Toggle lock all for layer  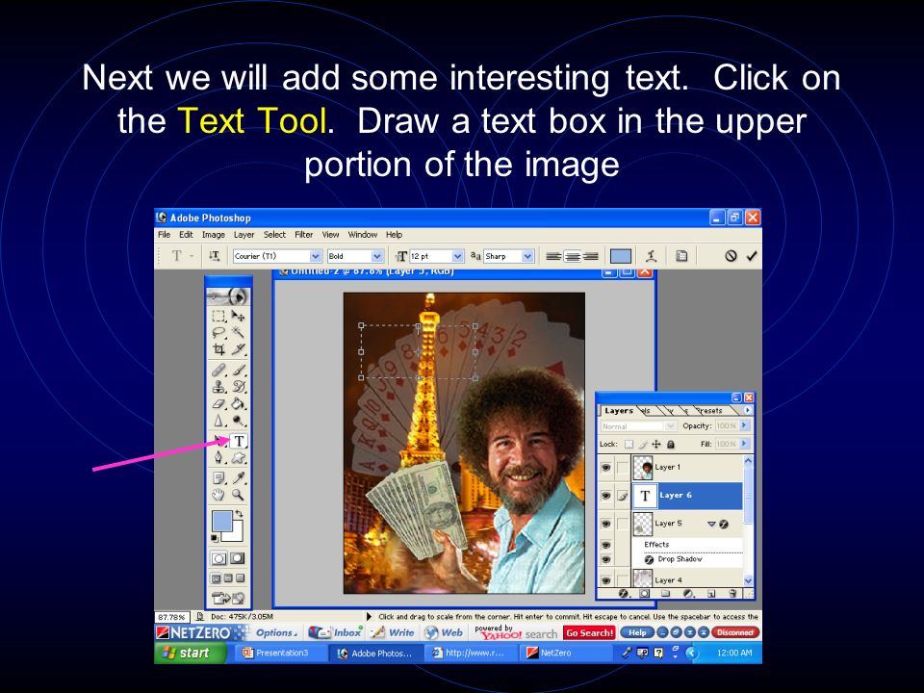pos(671,445)
